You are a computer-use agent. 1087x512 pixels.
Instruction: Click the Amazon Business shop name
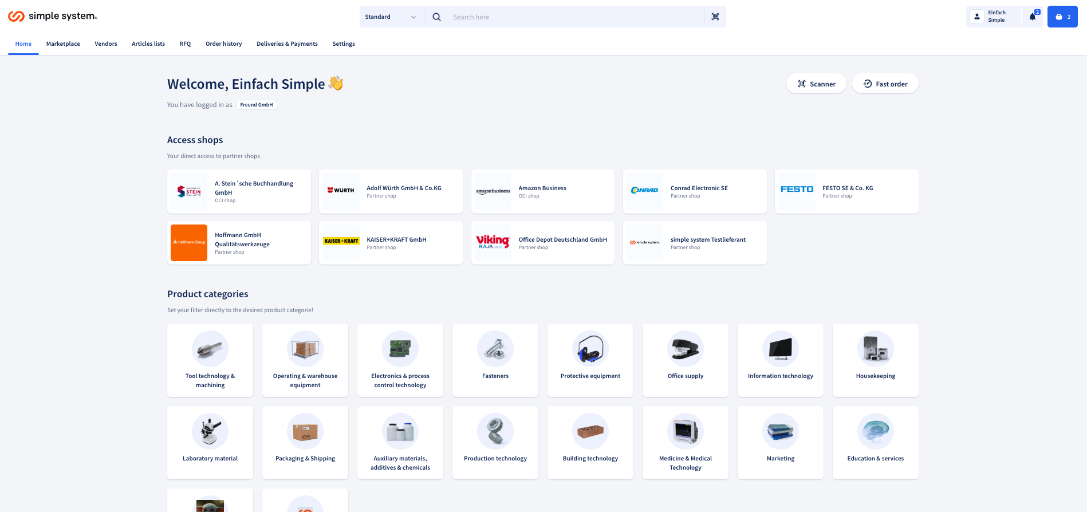tap(542, 188)
